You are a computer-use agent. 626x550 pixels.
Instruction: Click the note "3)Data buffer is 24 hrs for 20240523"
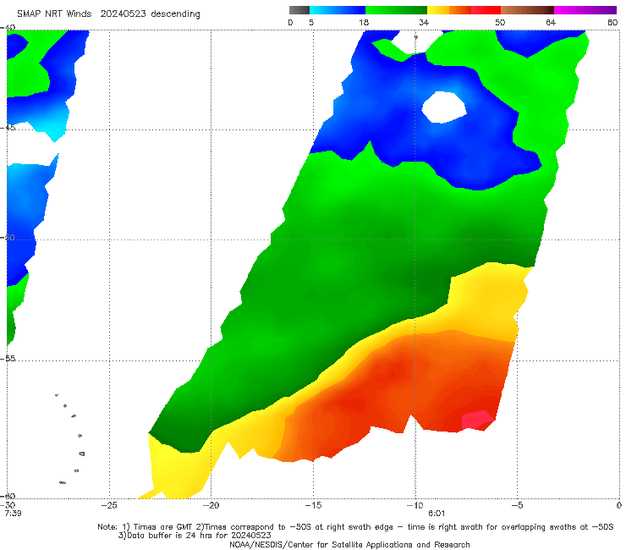tap(195, 536)
